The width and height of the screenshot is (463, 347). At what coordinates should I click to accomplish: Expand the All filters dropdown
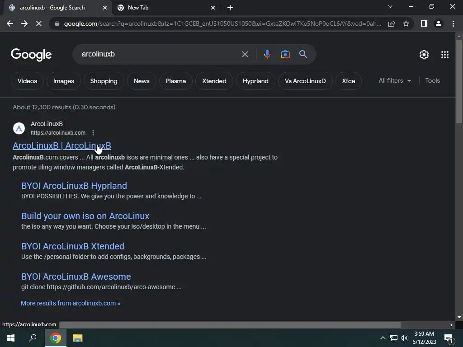(395, 80)
